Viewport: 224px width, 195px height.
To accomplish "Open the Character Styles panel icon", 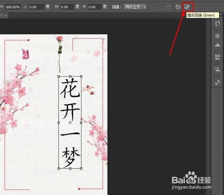I will [217, 82].
